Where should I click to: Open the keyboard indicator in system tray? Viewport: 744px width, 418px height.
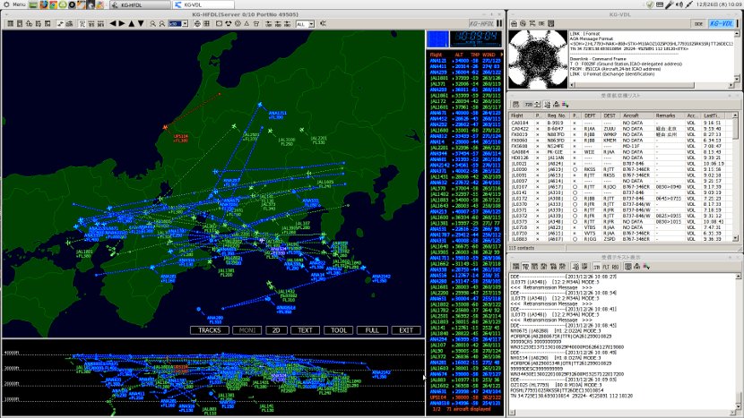pos(660,4)
